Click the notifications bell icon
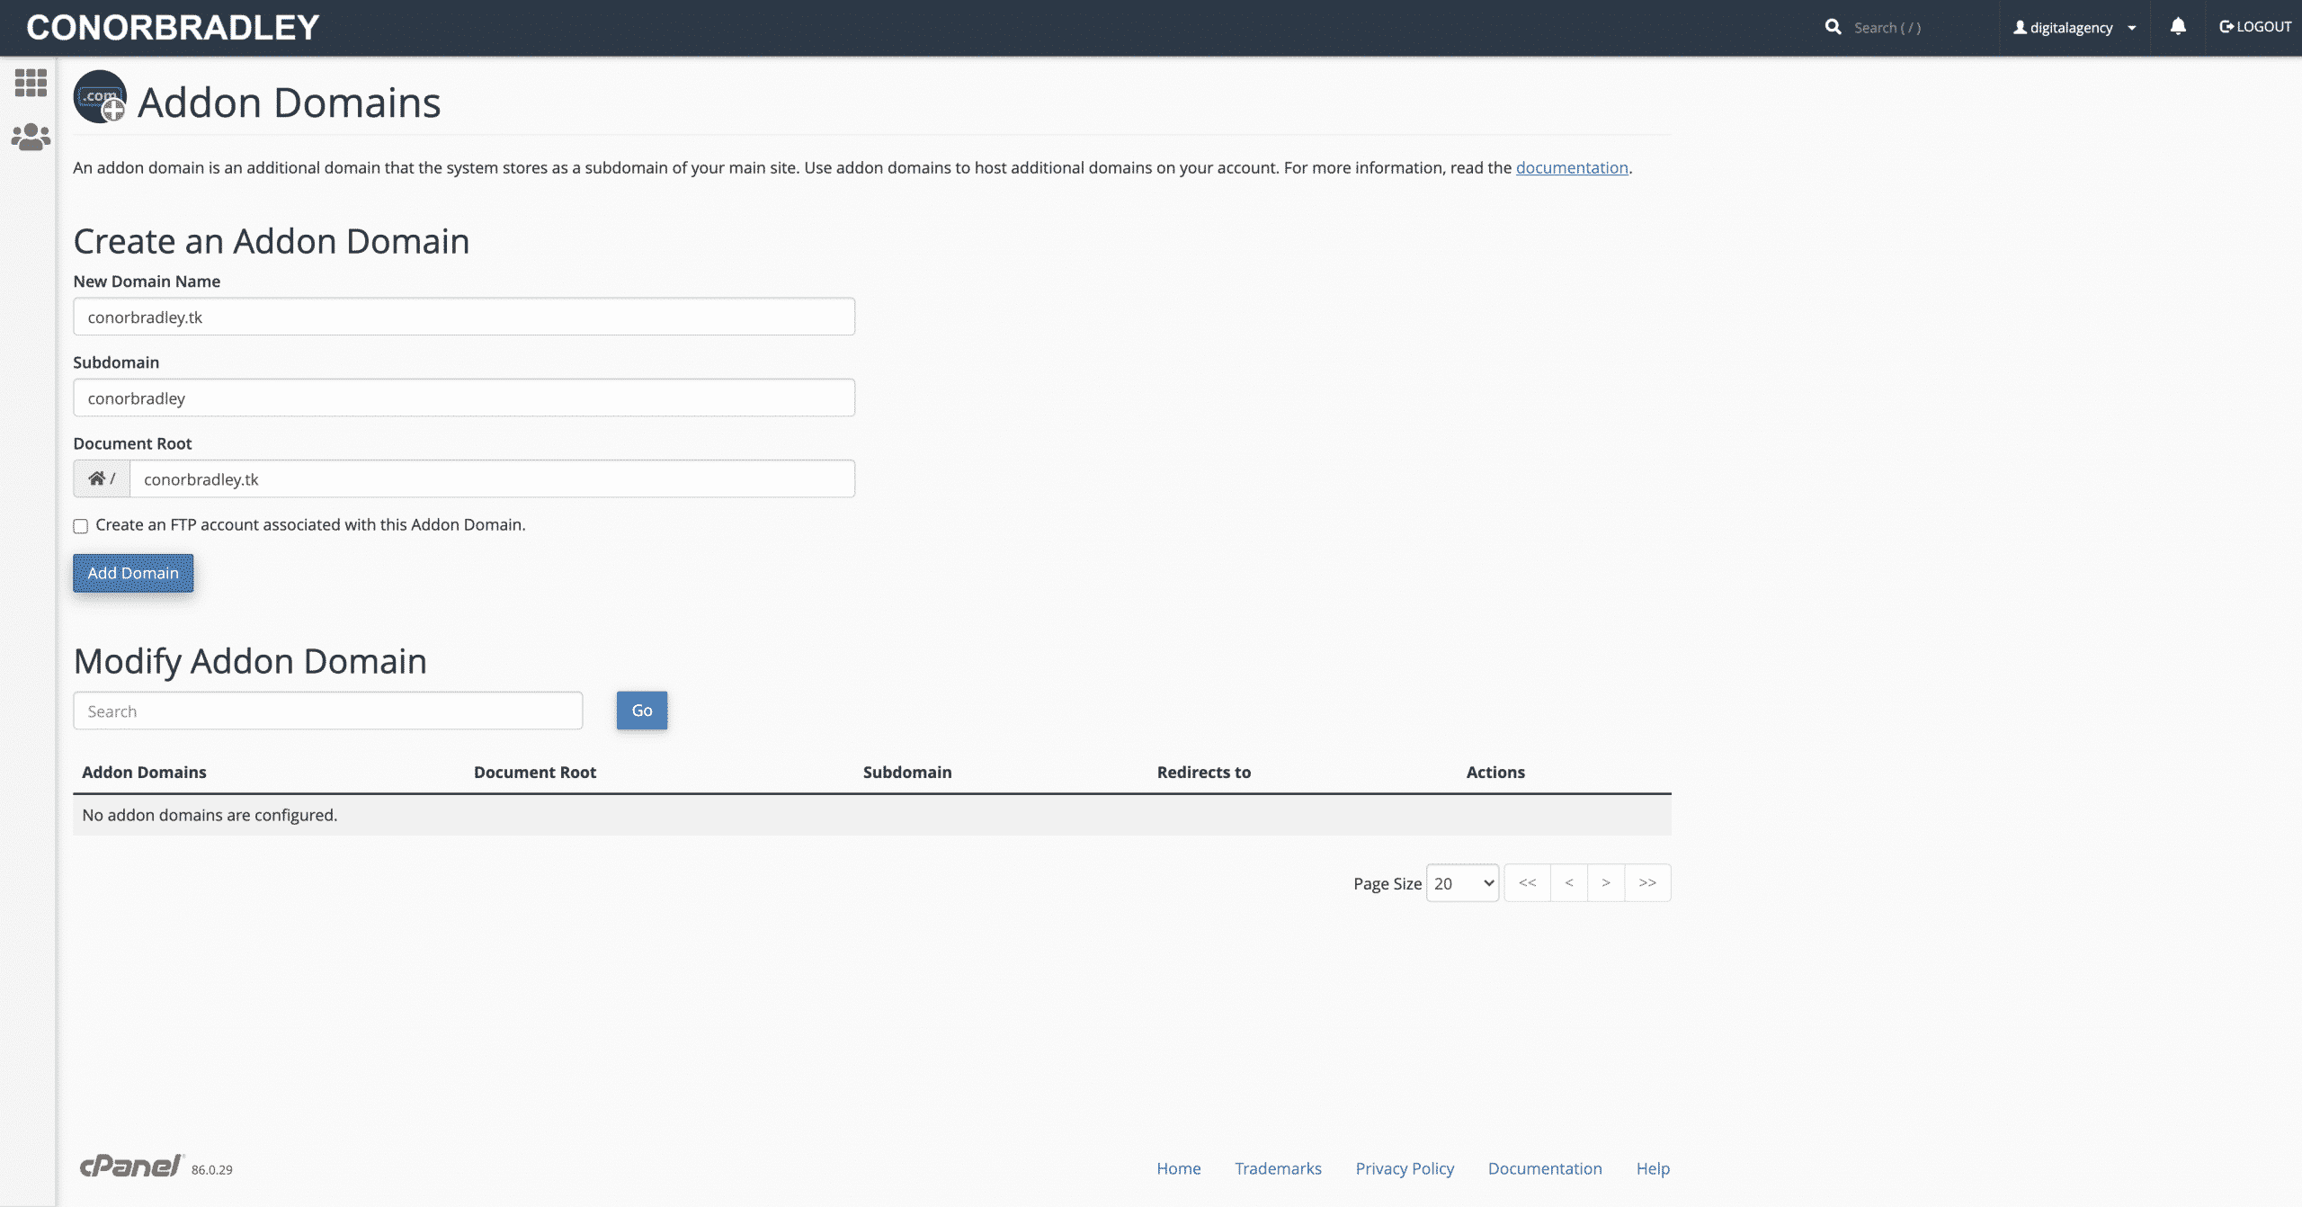The image size is (2302, 1207). (2177, 27)
